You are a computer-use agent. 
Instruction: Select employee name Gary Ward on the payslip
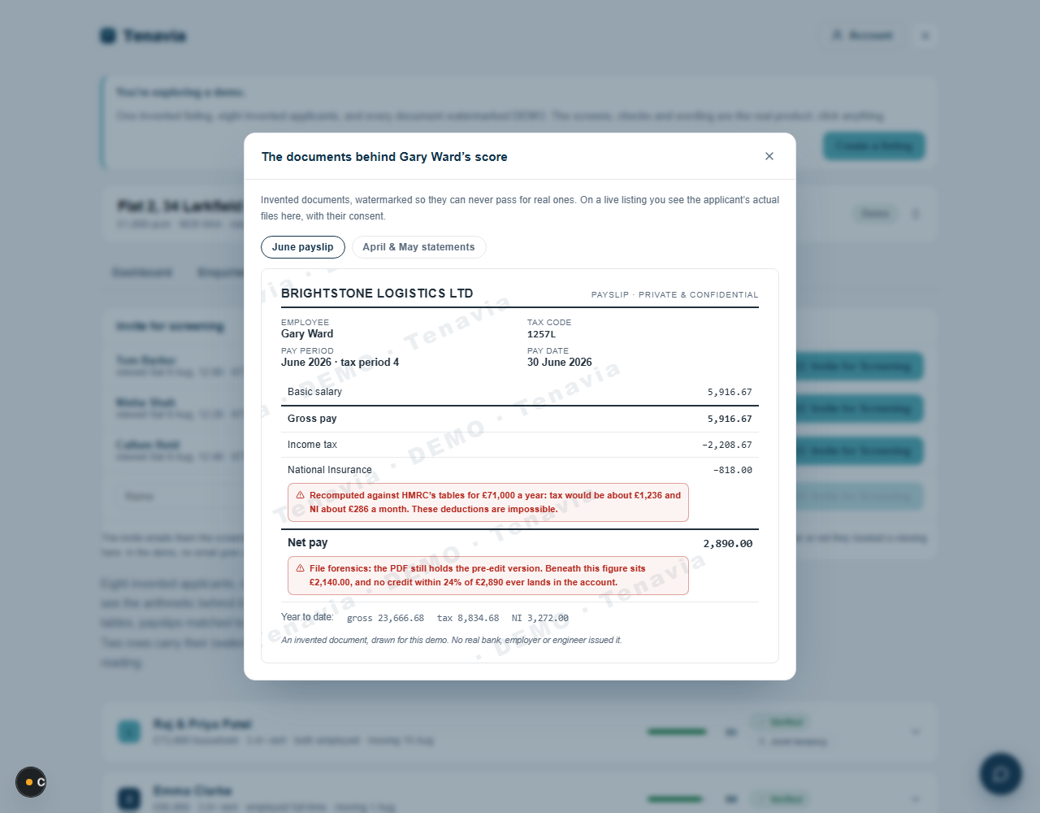307,334
